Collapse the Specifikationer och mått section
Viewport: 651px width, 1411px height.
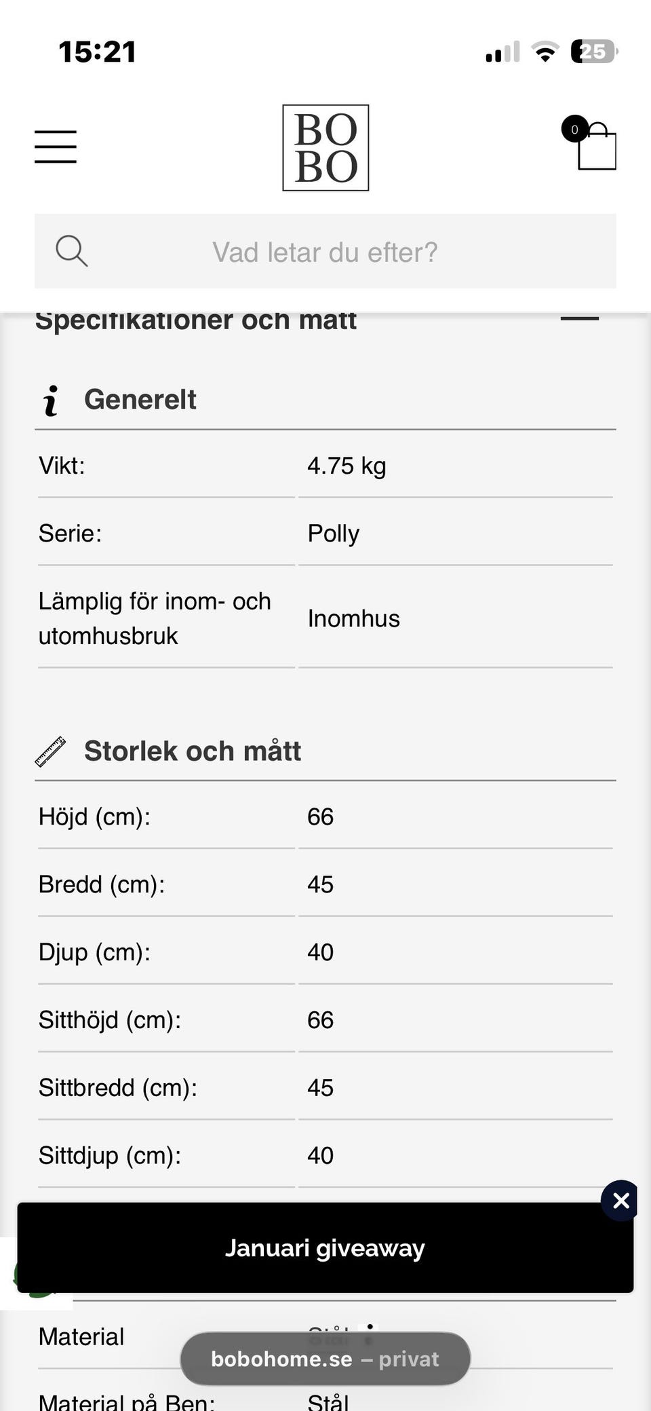tap(580, 318)
